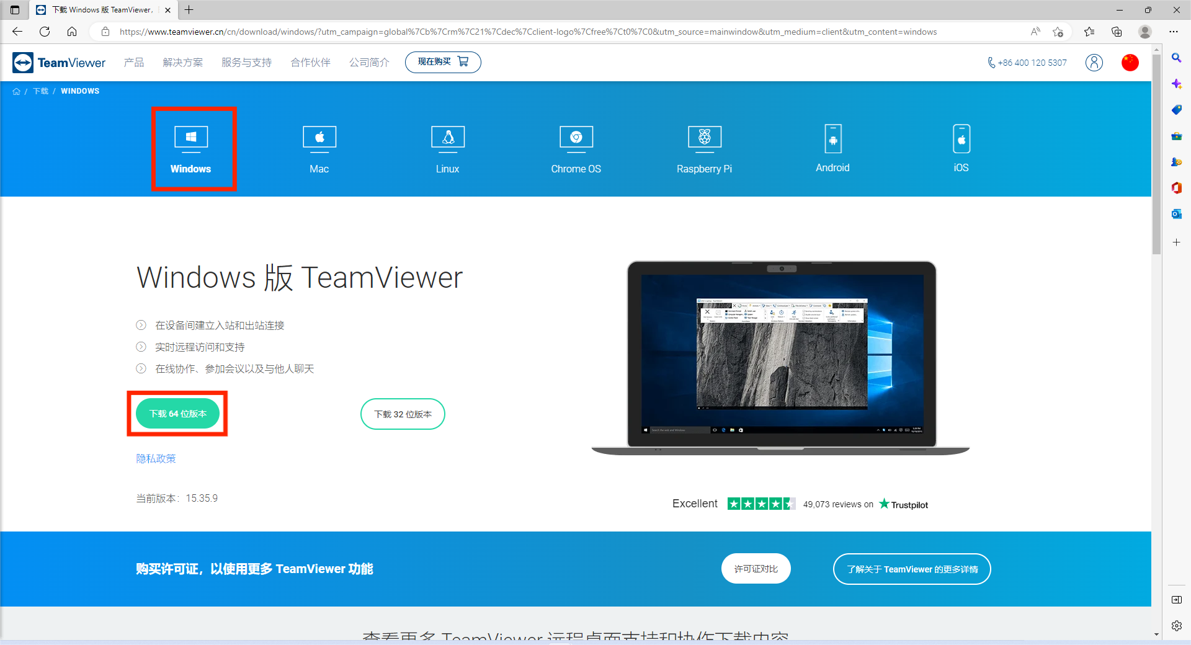Click the 下载 64 位版本 button

tap(178, 414)
